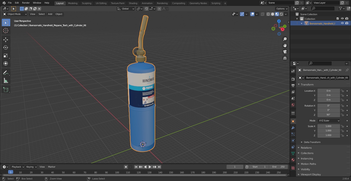Open the Modifier properties wrench tab
Viewport: 351px width, 181px height.
[x=293, y=128]
